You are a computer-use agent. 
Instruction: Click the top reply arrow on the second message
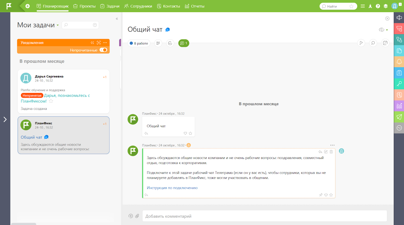coord(320,152)
